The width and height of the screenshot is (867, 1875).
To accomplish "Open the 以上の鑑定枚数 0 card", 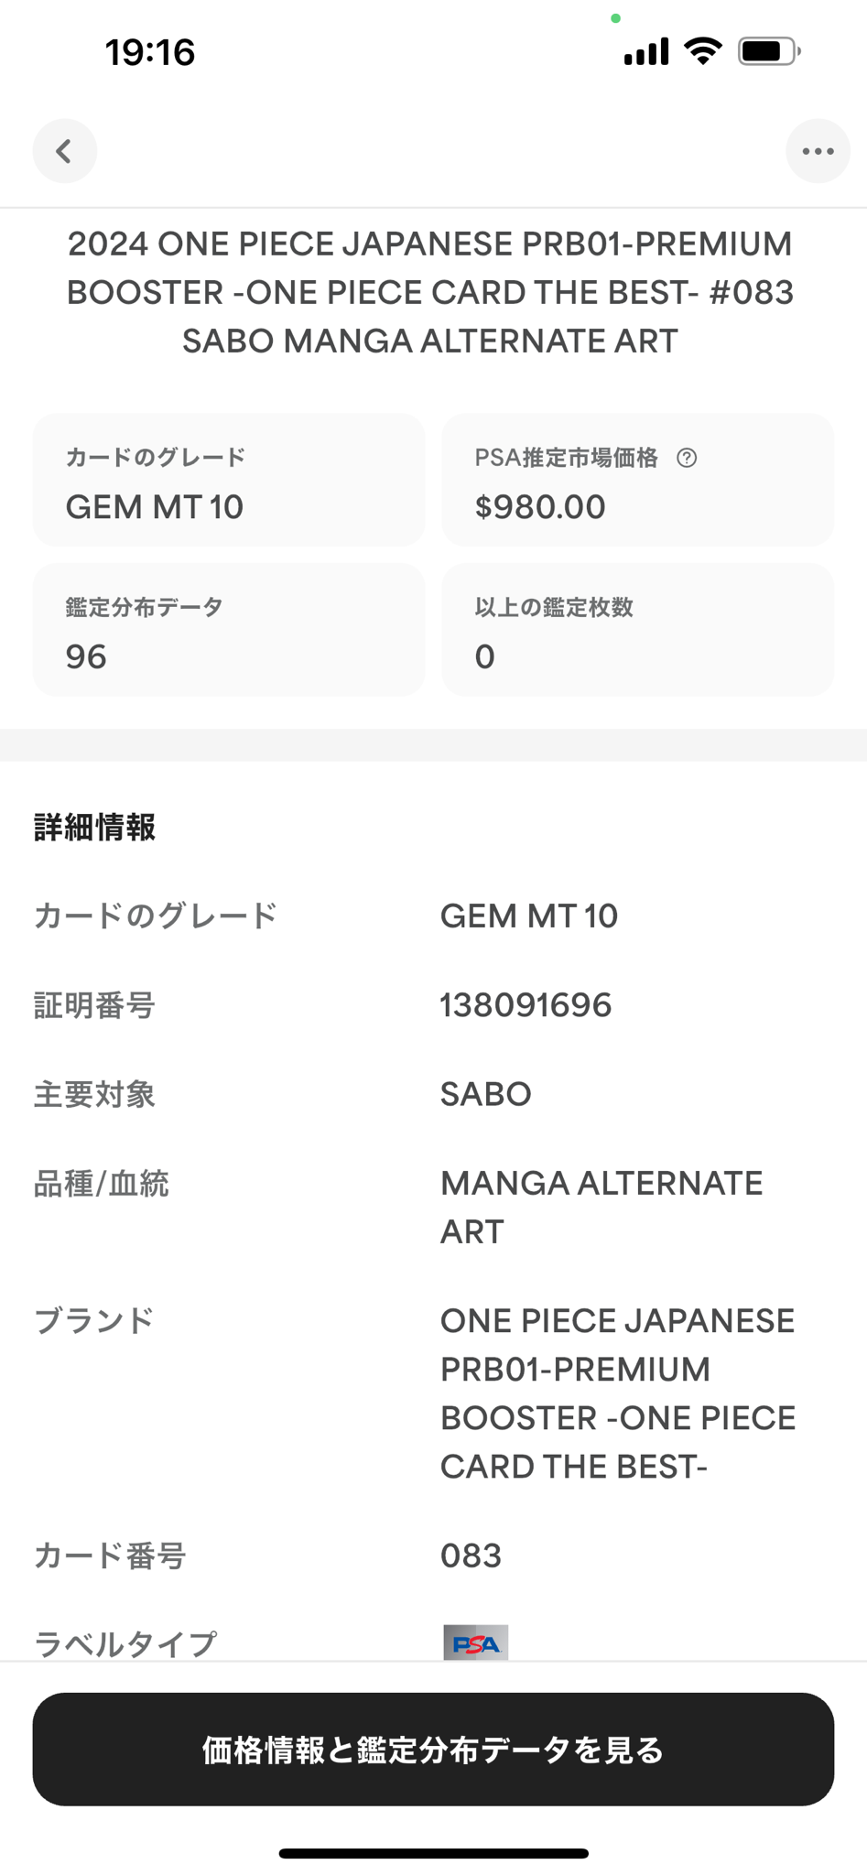I will point(638,629).
